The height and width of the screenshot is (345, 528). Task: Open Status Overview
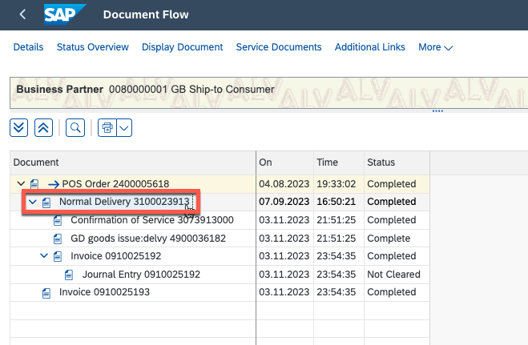[x=92, y=47]
